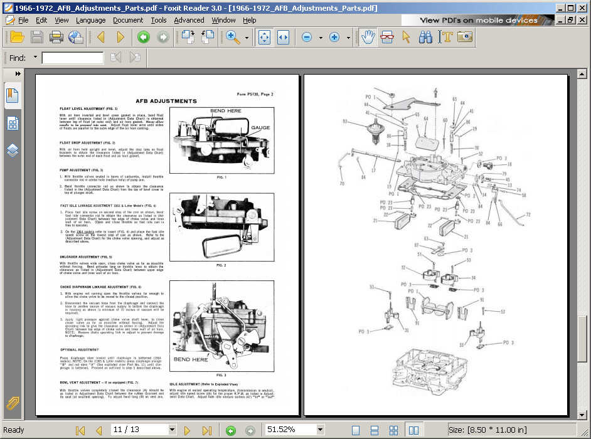The image size is (591, 439).
Task: Open the Document menu
Action: pyautogui.click(x=128, y=20)
